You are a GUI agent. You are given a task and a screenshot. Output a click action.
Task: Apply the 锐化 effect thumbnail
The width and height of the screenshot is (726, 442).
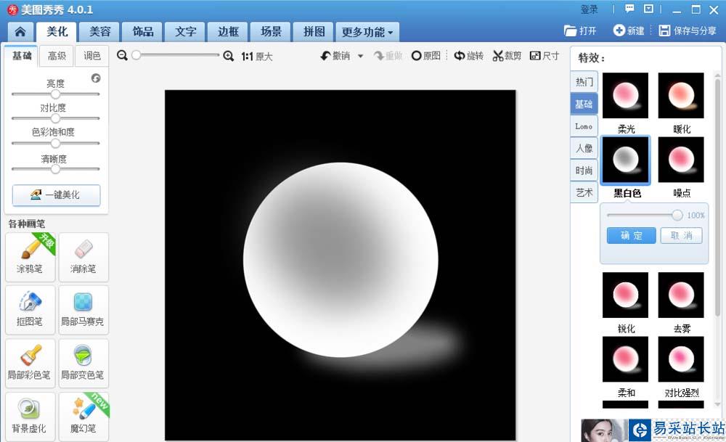click(x=626, y=295)
